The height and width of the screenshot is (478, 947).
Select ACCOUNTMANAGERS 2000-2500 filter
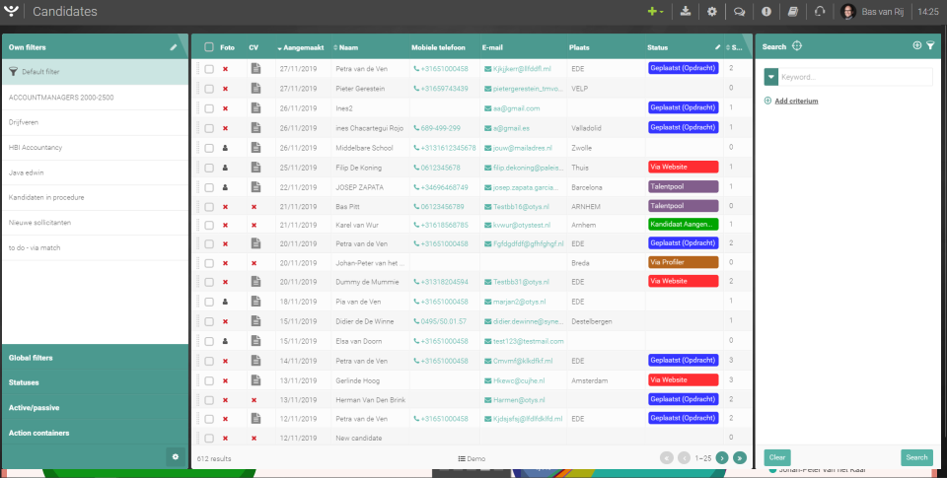pyautogui.click(x=96, y=98)
